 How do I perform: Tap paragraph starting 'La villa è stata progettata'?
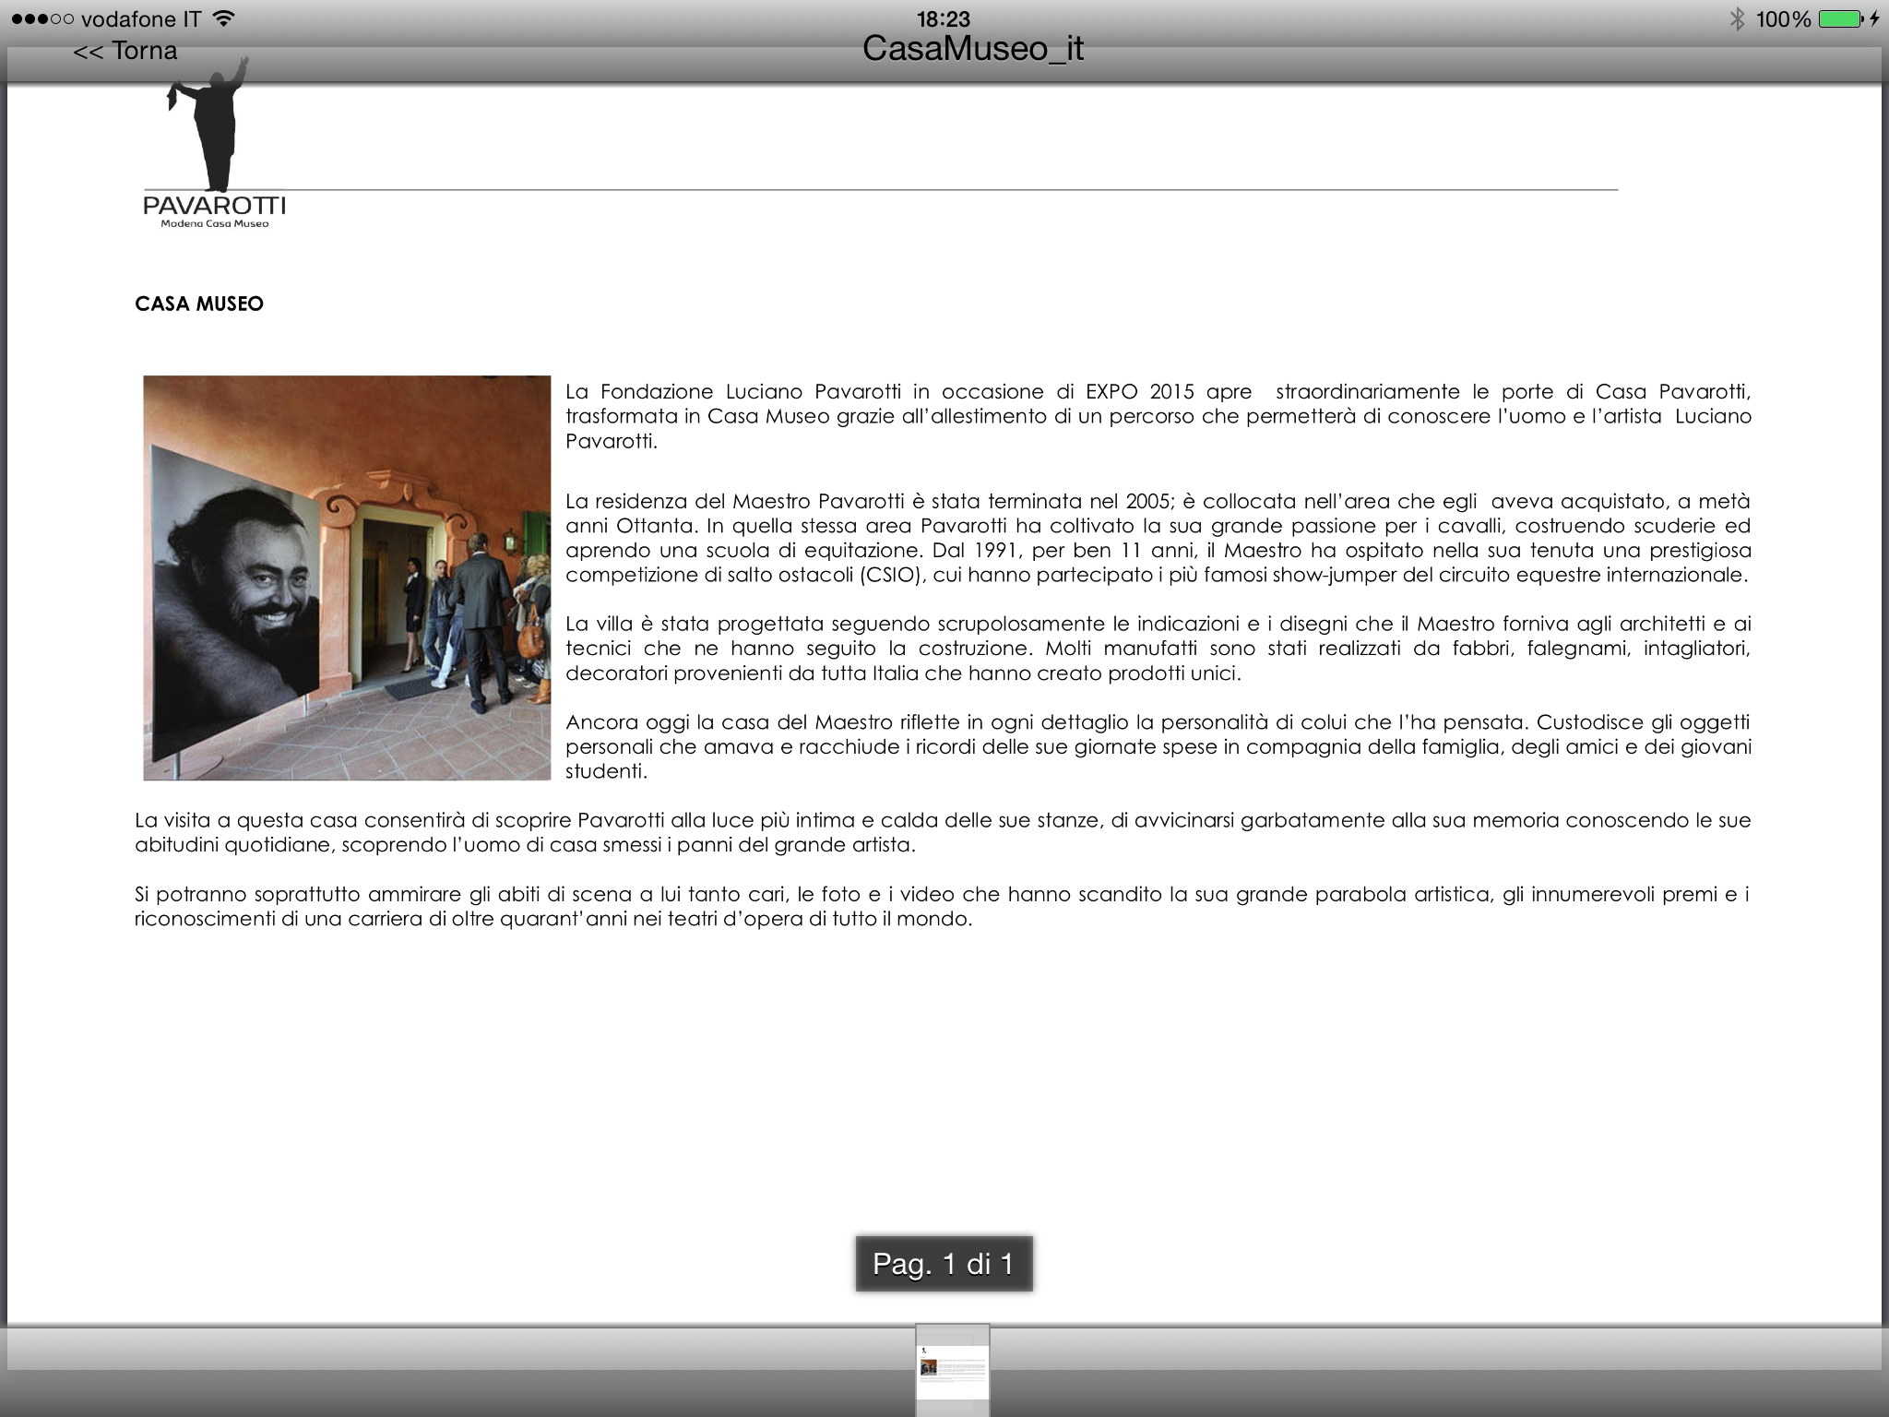pos(1158,649)
